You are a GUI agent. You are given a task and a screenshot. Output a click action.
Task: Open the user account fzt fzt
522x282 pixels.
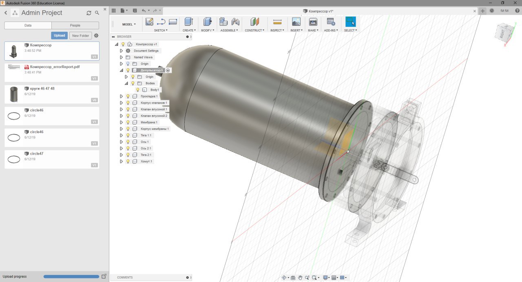(x=504, y=11)
